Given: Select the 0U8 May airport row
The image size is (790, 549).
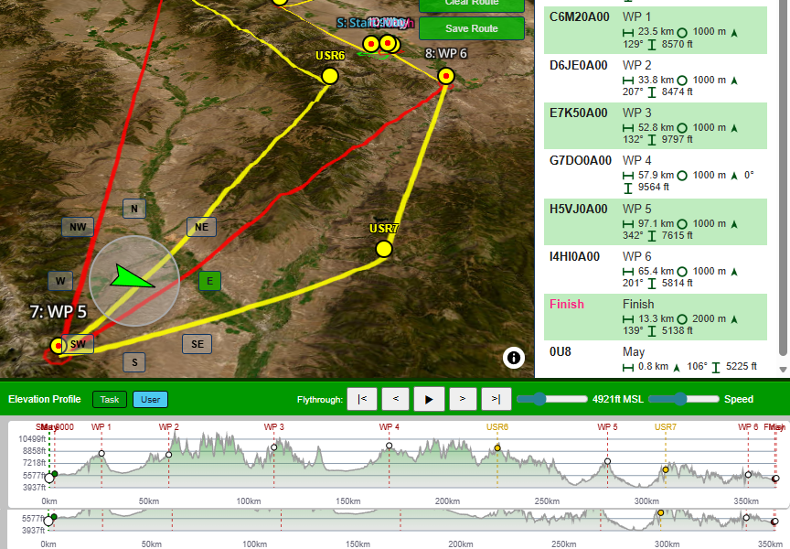Looking at the screenshot, I should 656,360.
